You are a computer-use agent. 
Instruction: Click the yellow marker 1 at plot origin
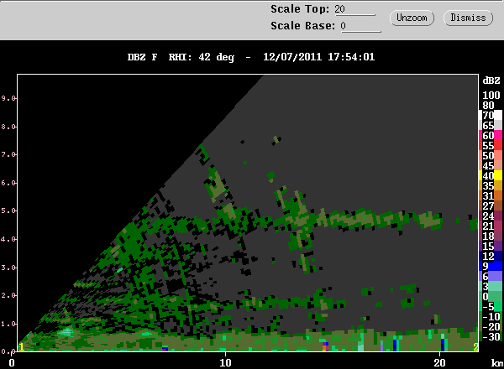pyautogui.click(x=21, y=347)
